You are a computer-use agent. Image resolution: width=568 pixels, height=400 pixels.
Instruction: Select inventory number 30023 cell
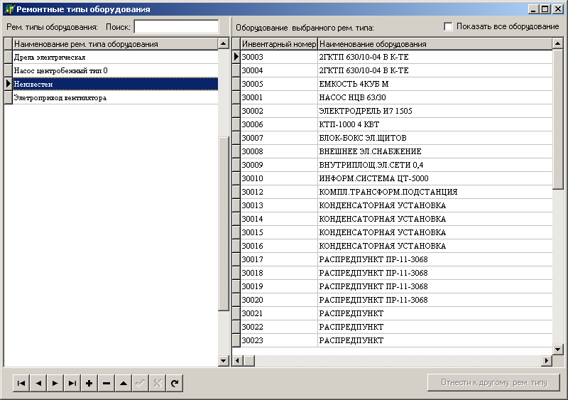(279, 340)
